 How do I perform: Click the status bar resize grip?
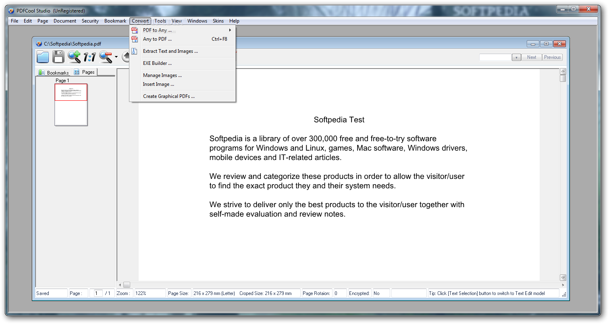(x=564, y=295)
